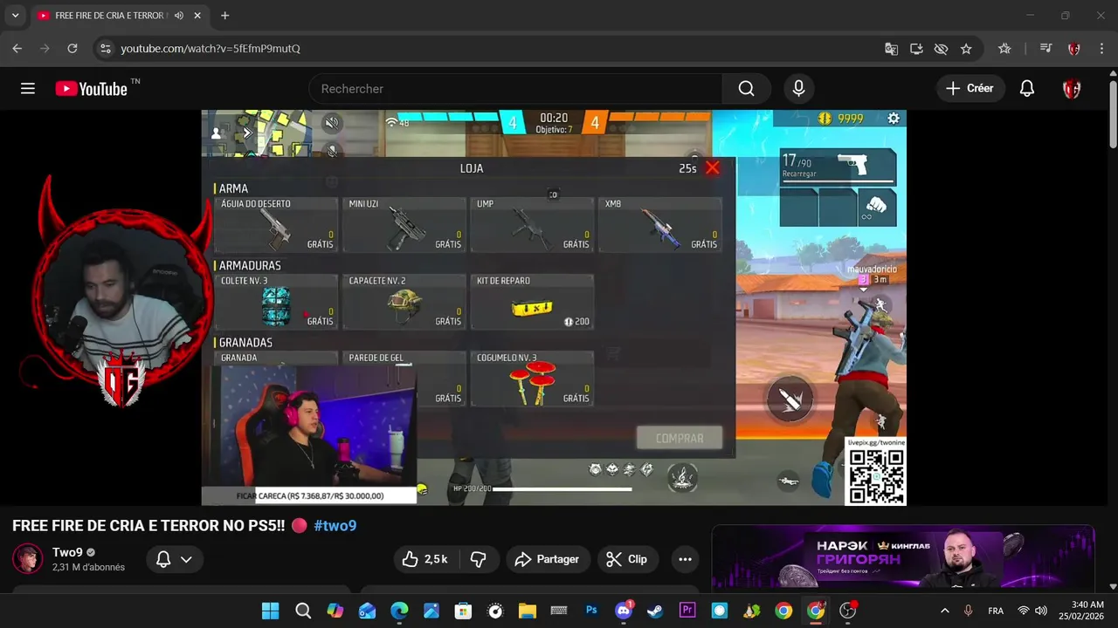Open Discord from the taskbar

(624, 611)
